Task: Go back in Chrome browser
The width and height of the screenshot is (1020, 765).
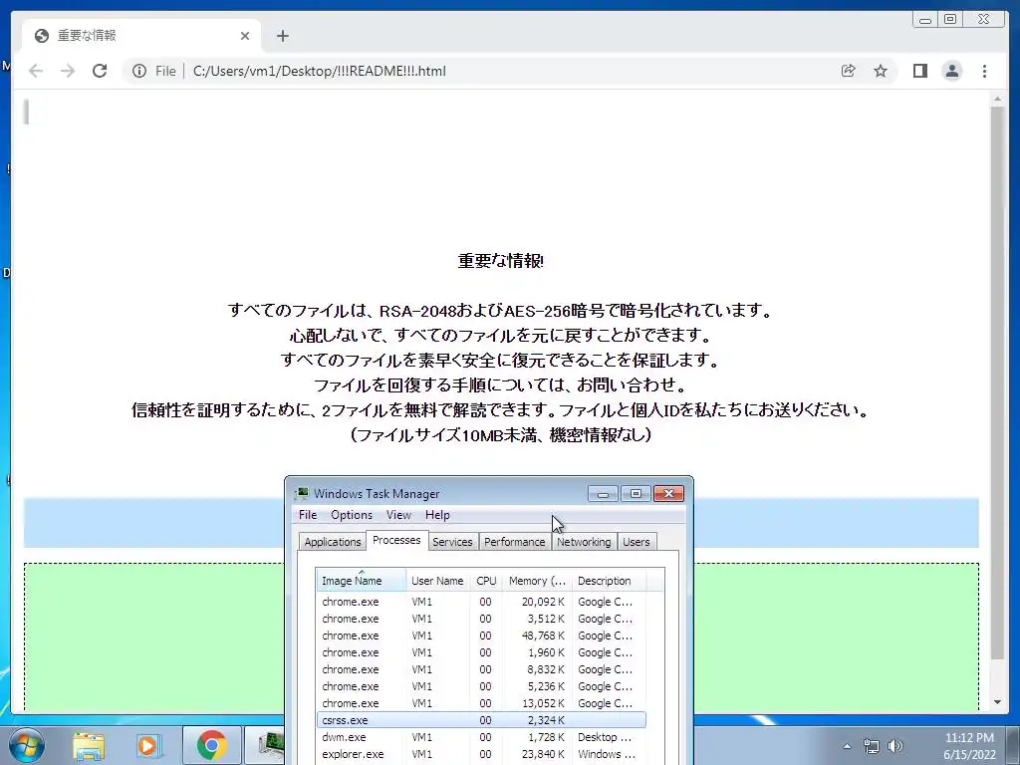Action: pyautogui.click(x=36, y=71)
